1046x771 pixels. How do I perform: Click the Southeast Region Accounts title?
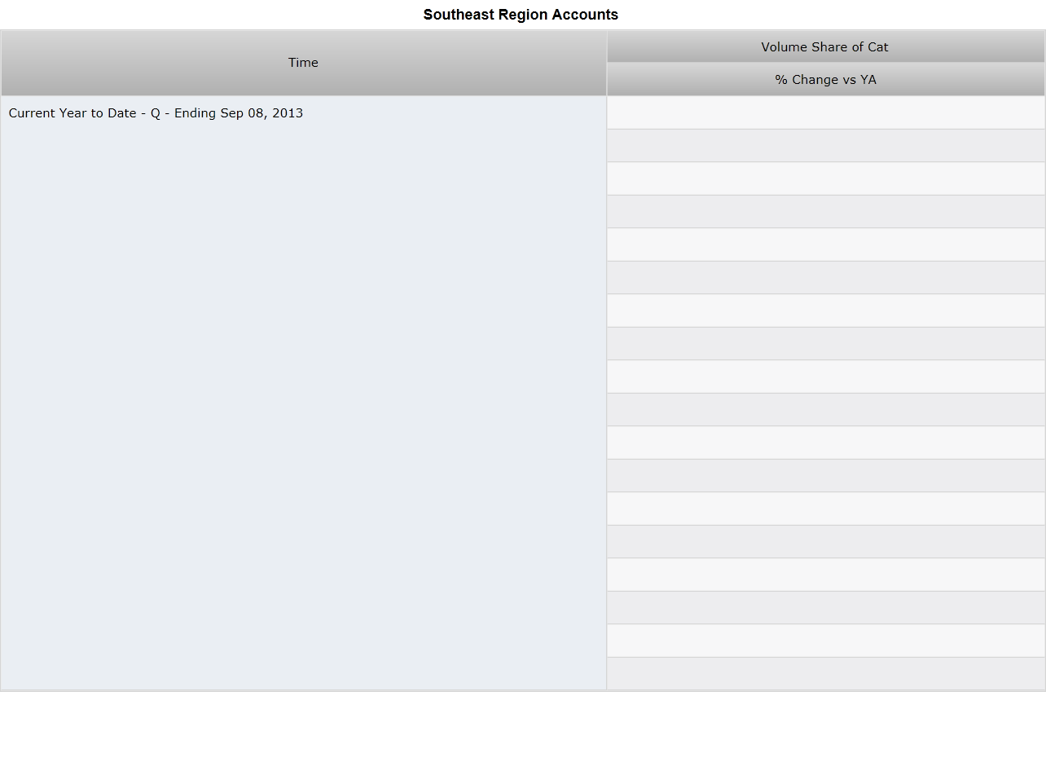521,15
